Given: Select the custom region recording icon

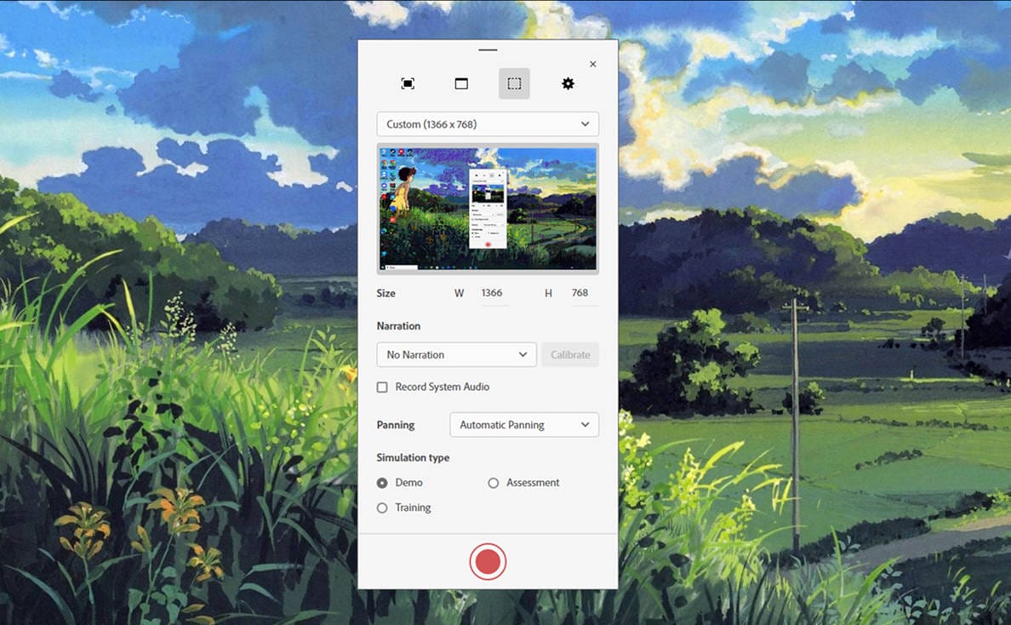Looking at the screenshot, I should 514,83.
